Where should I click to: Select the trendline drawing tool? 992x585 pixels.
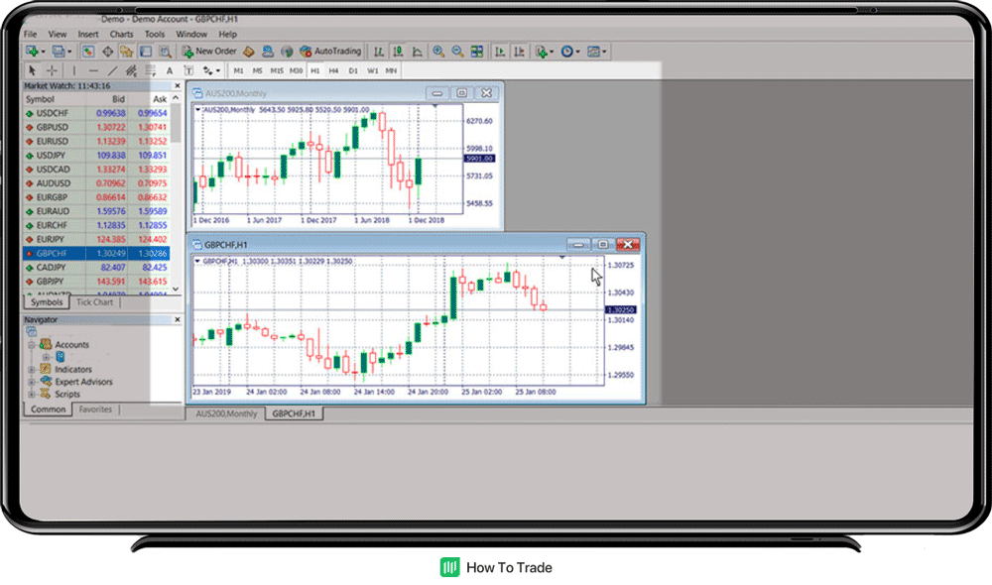point(111,70)
